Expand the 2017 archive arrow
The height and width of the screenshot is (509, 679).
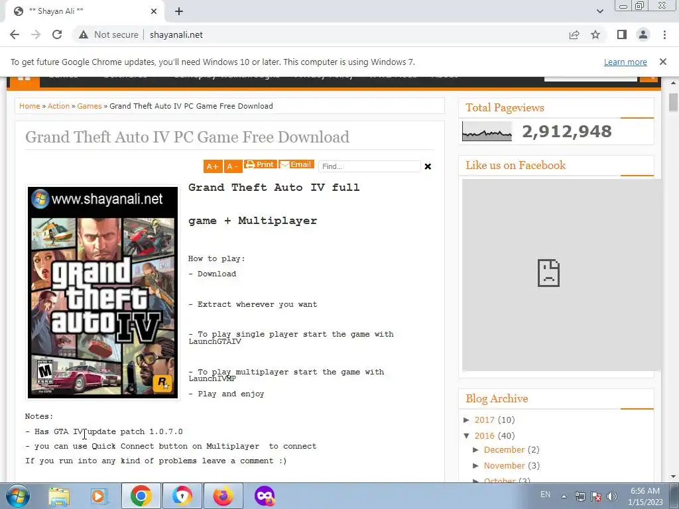tap(467, 420)
